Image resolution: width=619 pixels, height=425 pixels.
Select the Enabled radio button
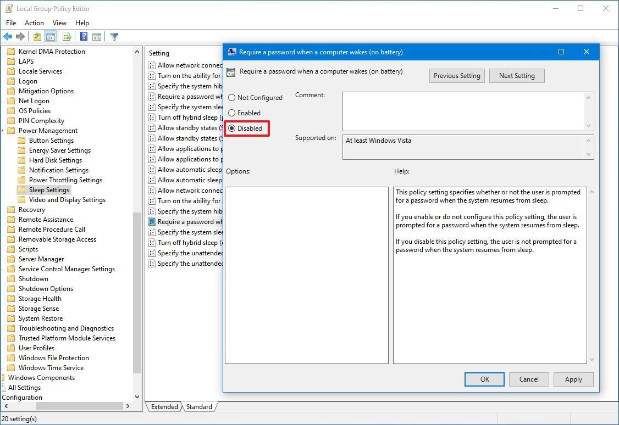point(231,113)
